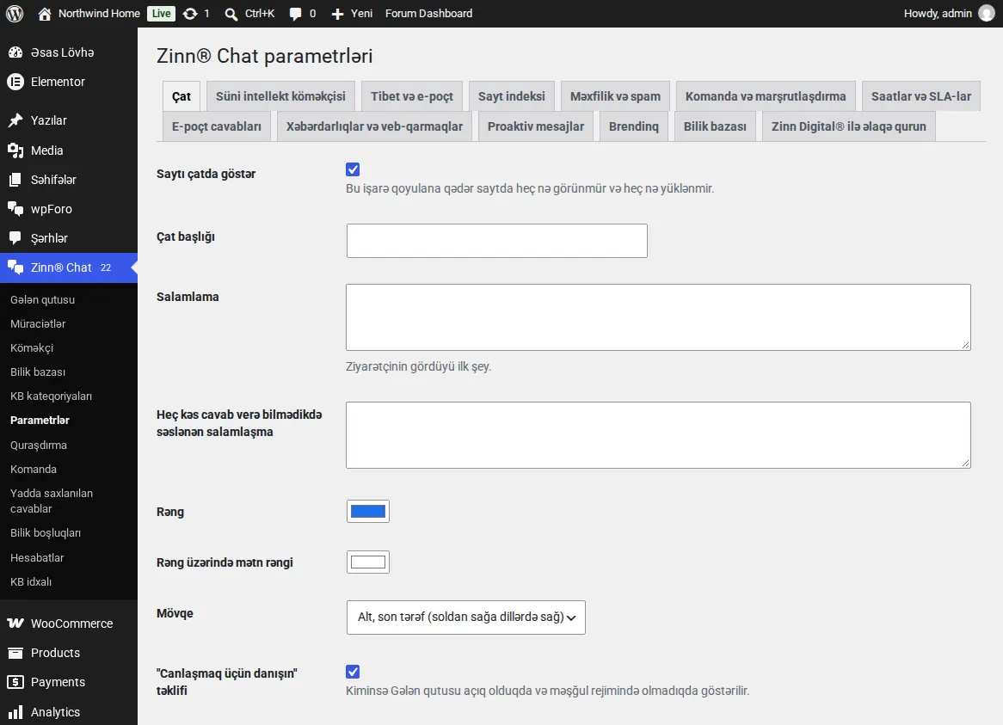Open the Gələn qutusu submenu link
The width and height of the screenshot is (1003, 725).
pos(42,300)
